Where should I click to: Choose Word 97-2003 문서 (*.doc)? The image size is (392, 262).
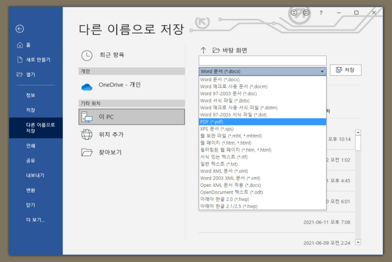263,93
